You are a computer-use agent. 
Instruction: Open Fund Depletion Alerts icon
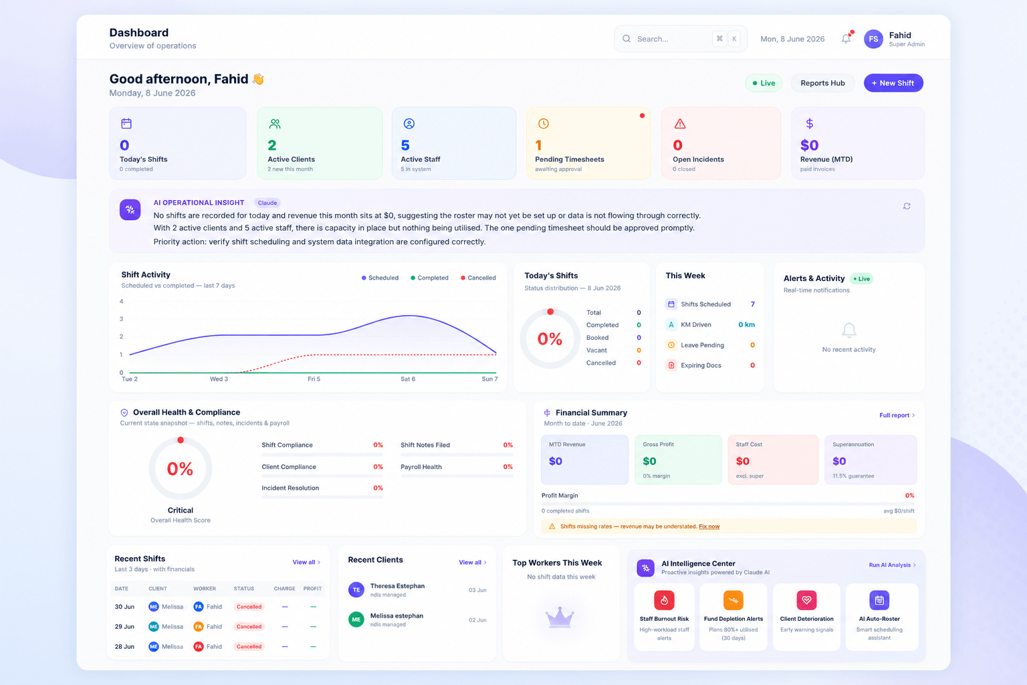click(x=733, y=600)
